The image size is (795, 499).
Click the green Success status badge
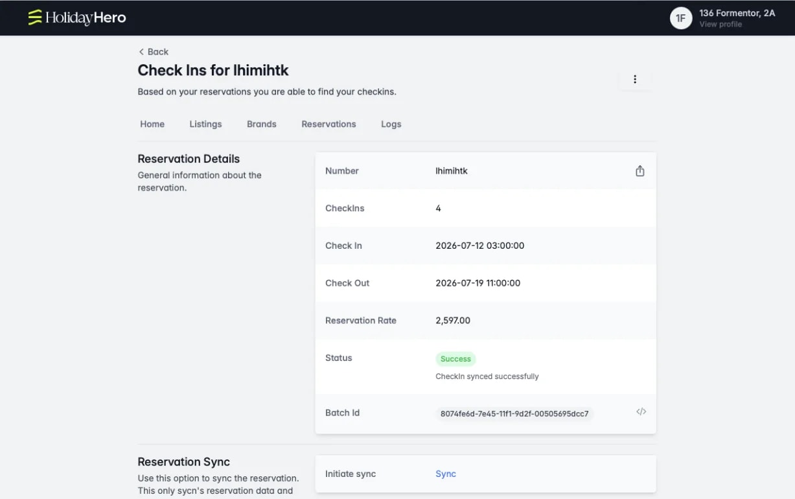455,359
